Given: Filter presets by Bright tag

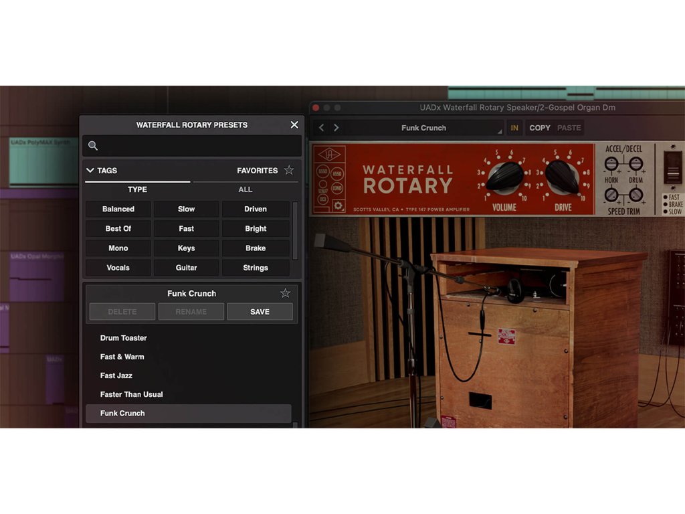Looking at the screenshot, I should [x=256, y=229].
